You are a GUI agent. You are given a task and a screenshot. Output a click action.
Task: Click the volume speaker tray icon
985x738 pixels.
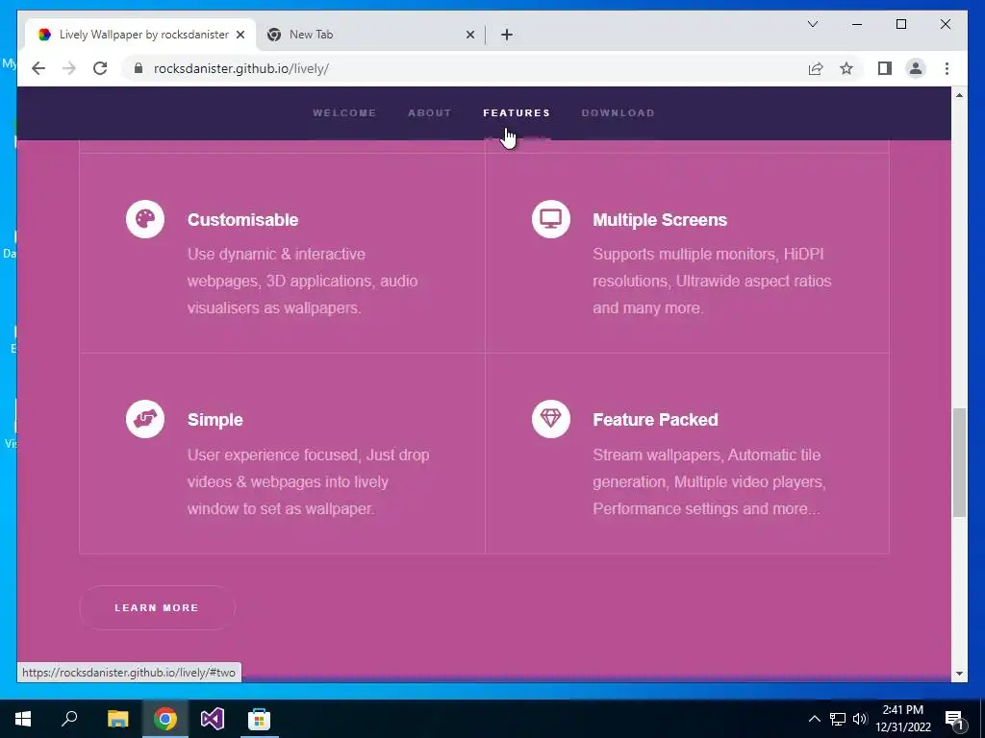(859, 719)
